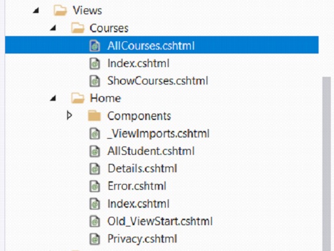Collapse the Courses folder node
The width and height of the screenshot is (334, 251).
54,28
